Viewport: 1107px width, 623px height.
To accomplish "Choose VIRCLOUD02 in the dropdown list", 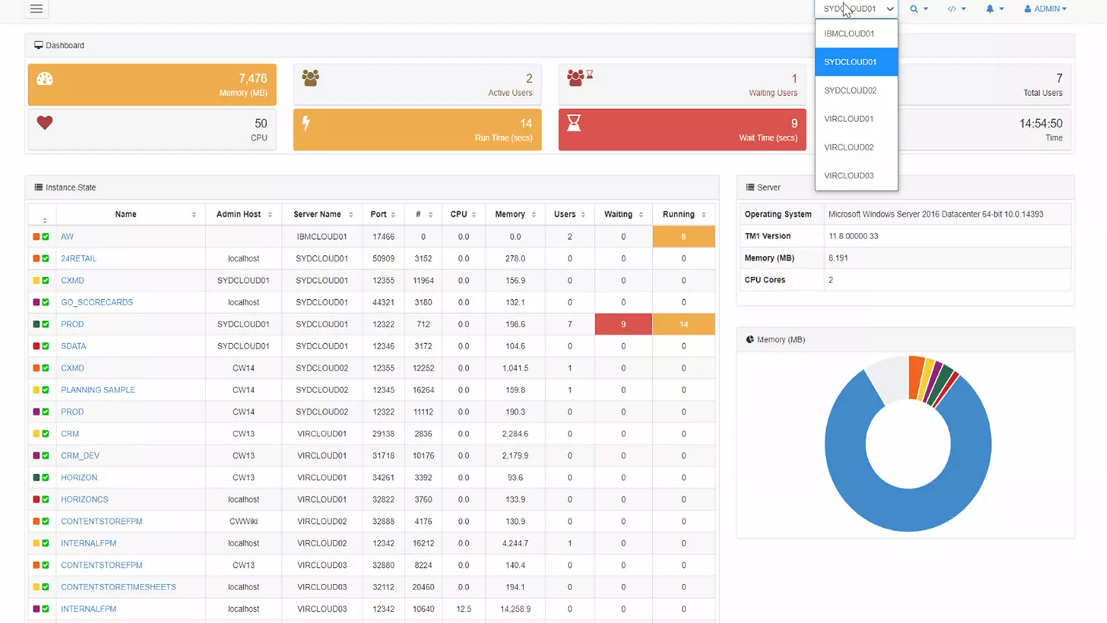I will (849, 148).
